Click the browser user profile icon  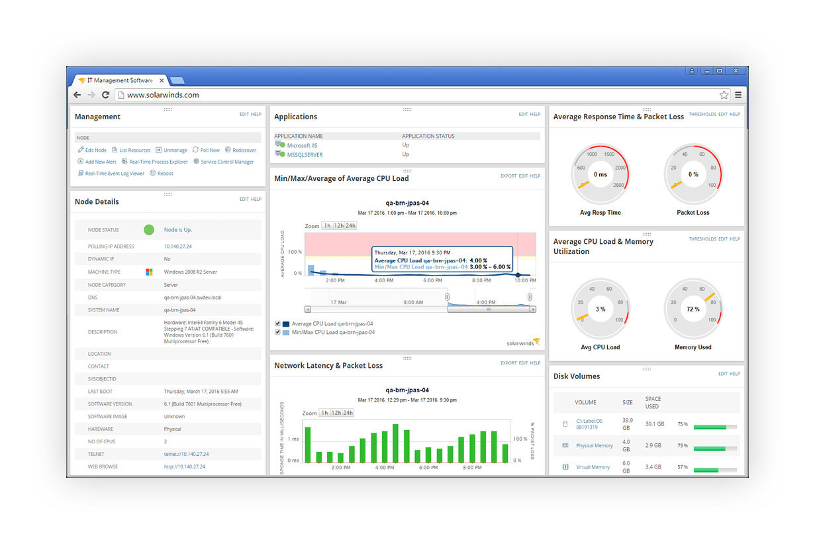(693, 71)
